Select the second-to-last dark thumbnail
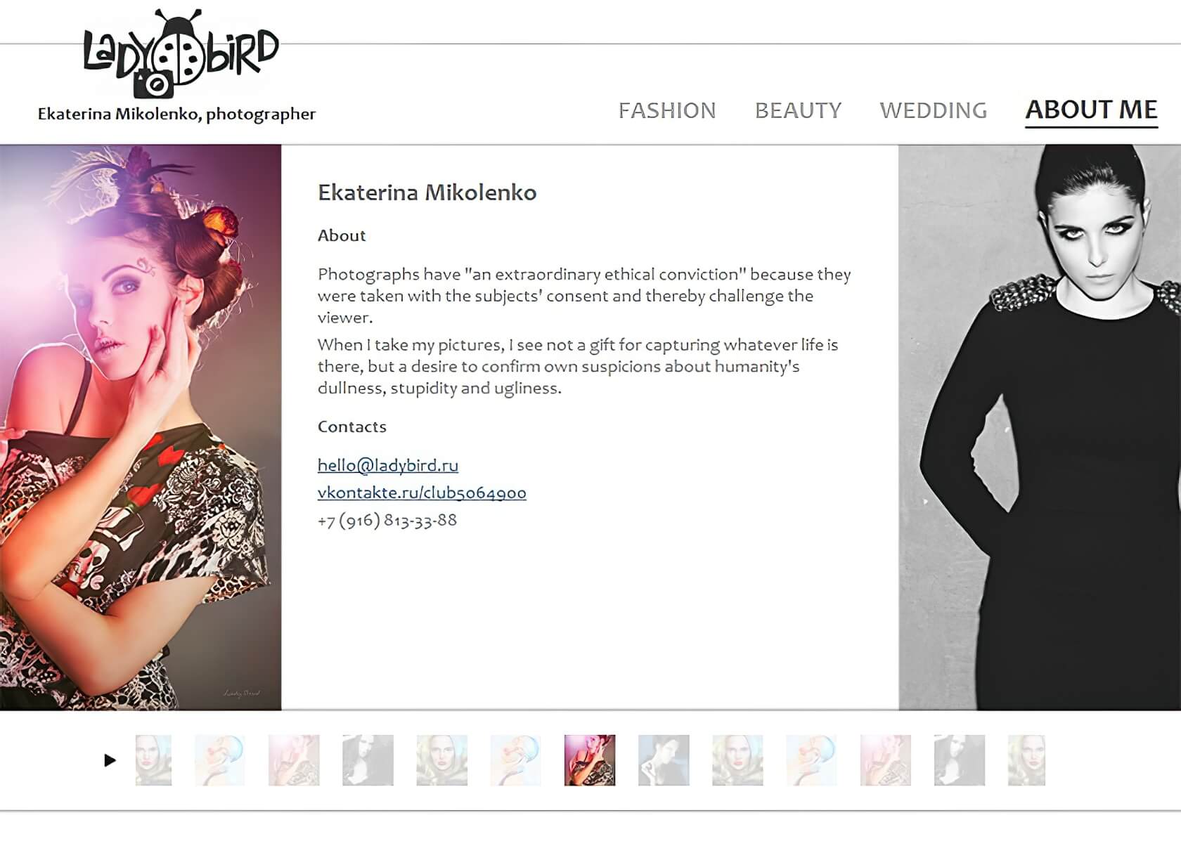Viewport: 1181px width, 853px height. coord(960,760)
